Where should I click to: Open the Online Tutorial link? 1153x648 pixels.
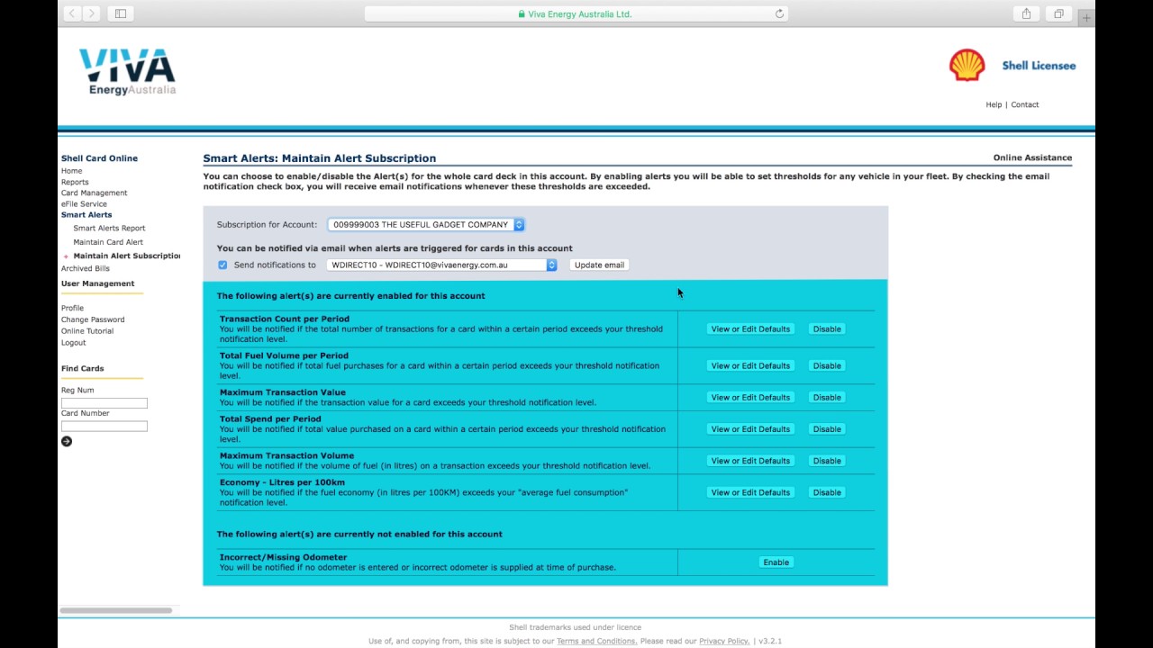[x=87, y=331]
